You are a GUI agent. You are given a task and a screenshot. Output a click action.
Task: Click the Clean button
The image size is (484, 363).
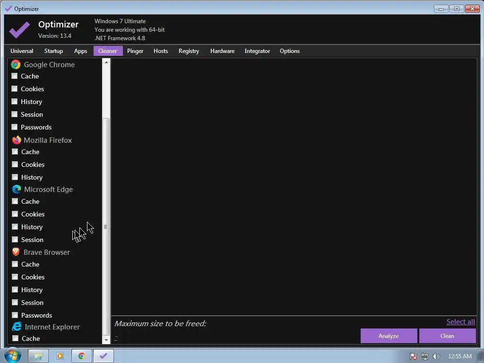click(x=447, y=336)
